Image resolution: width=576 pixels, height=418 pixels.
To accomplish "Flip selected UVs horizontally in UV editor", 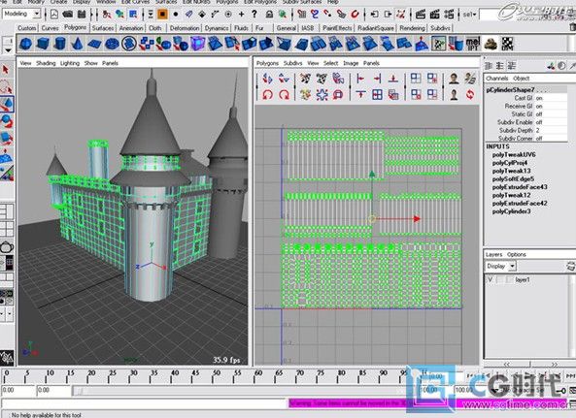I will click(267, 79).
